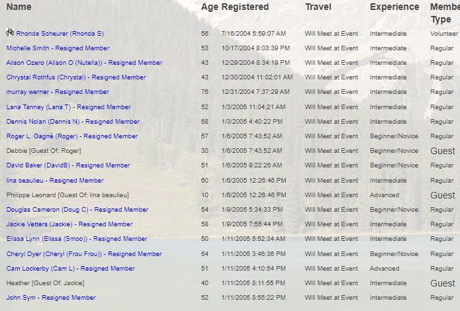Select Cam Lockerby (Cam L) link
The height and width of the screenshot is (311, 460).
(x=70, y=269)
